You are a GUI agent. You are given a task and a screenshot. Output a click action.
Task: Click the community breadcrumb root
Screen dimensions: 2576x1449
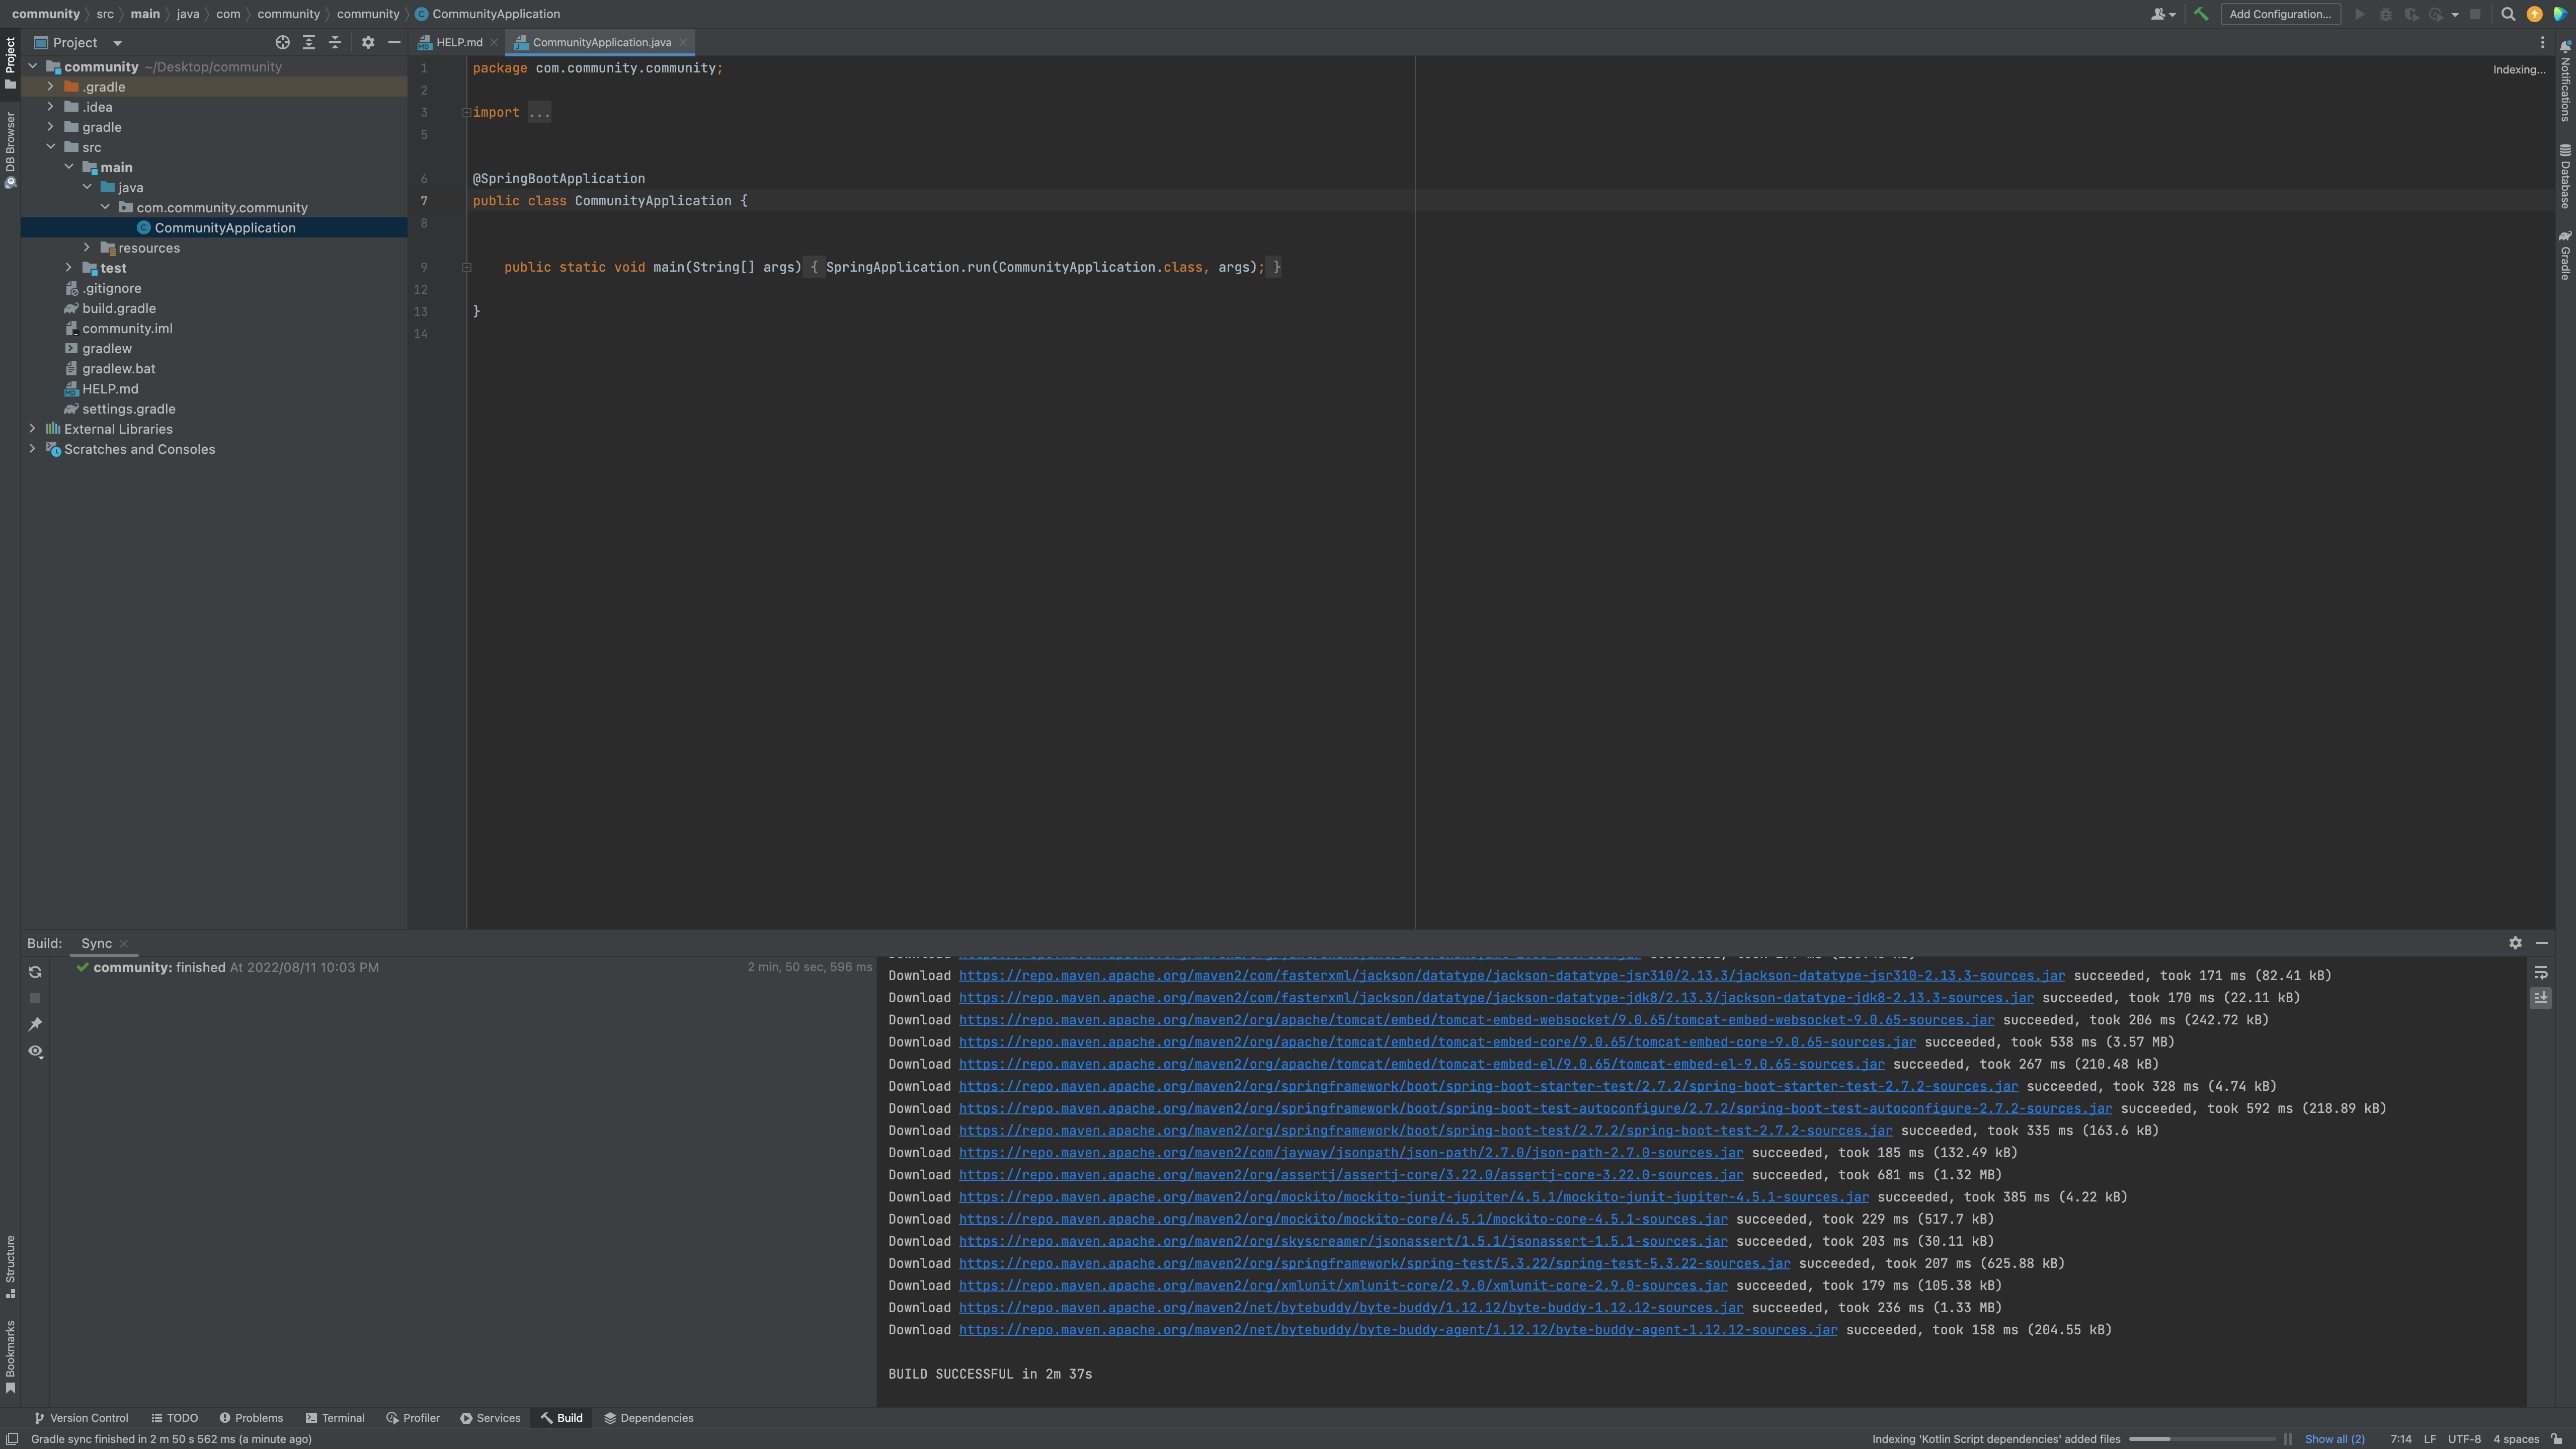pyautogui.click(x=45, y=14)
